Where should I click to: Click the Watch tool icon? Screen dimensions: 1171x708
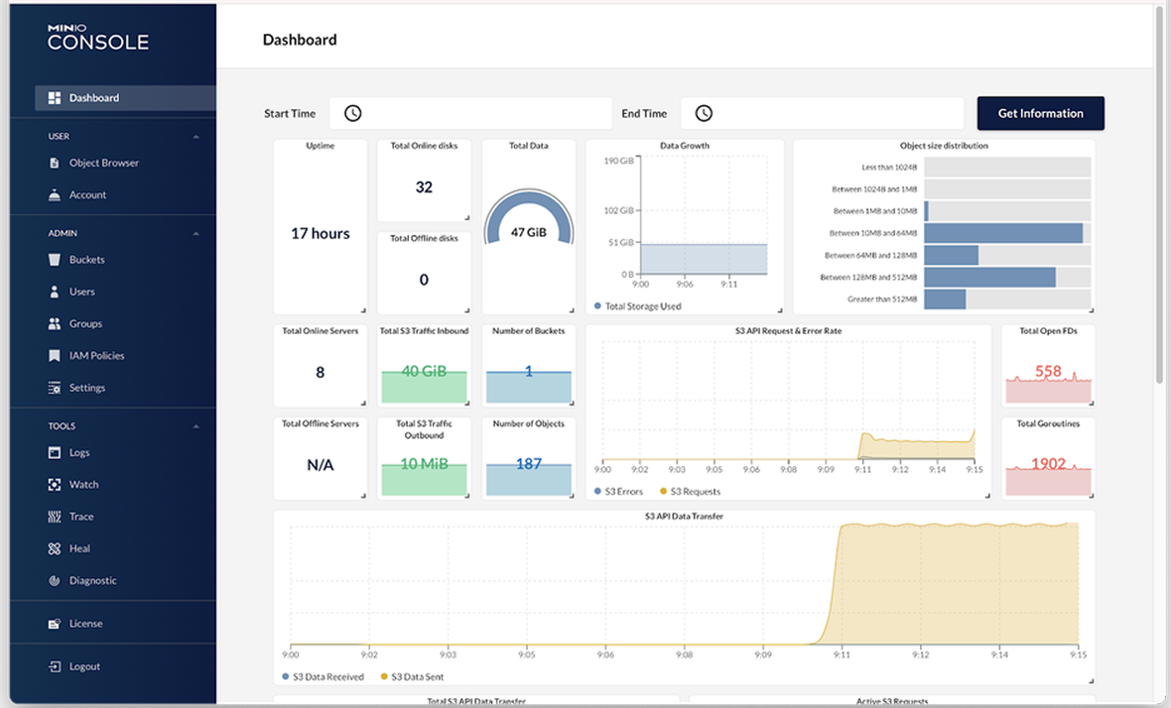(x=55, y=485)
